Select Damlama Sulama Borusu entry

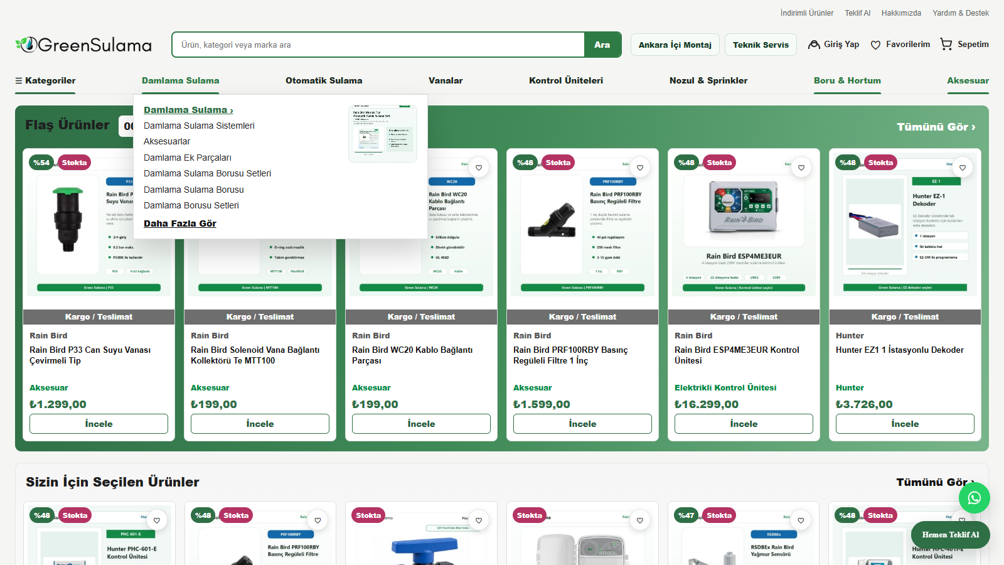[194, 190]
